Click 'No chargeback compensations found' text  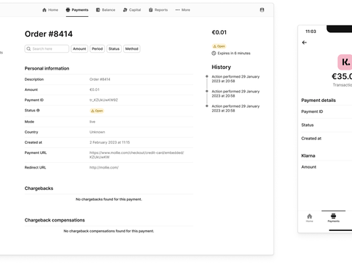click(109, 231)
